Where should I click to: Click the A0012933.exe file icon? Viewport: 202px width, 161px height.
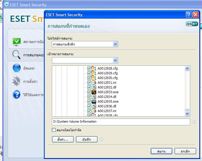coord(94,92)
